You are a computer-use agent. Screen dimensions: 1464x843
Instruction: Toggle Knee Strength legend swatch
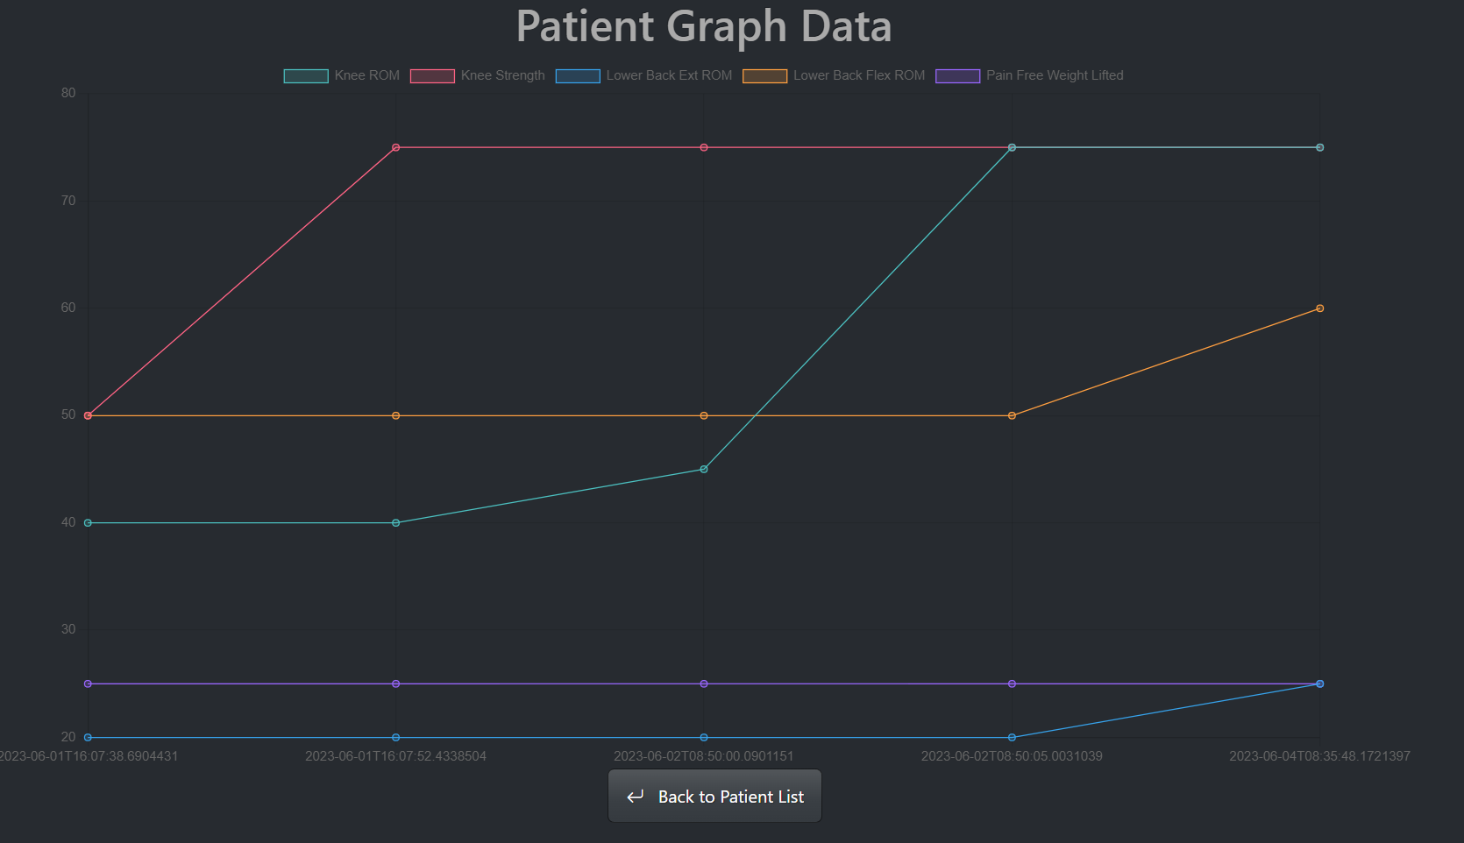(432, 76)
